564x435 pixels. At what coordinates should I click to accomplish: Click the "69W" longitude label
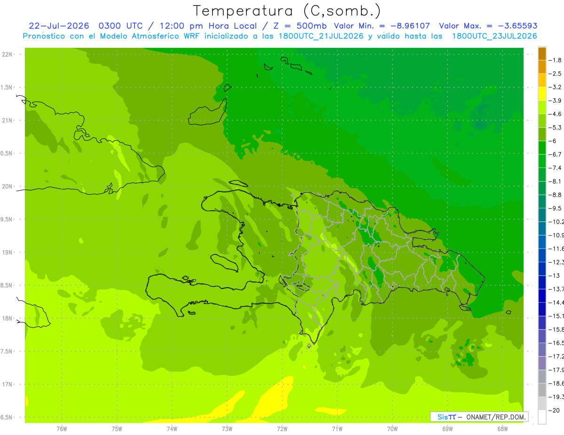(x=447, y=429)
